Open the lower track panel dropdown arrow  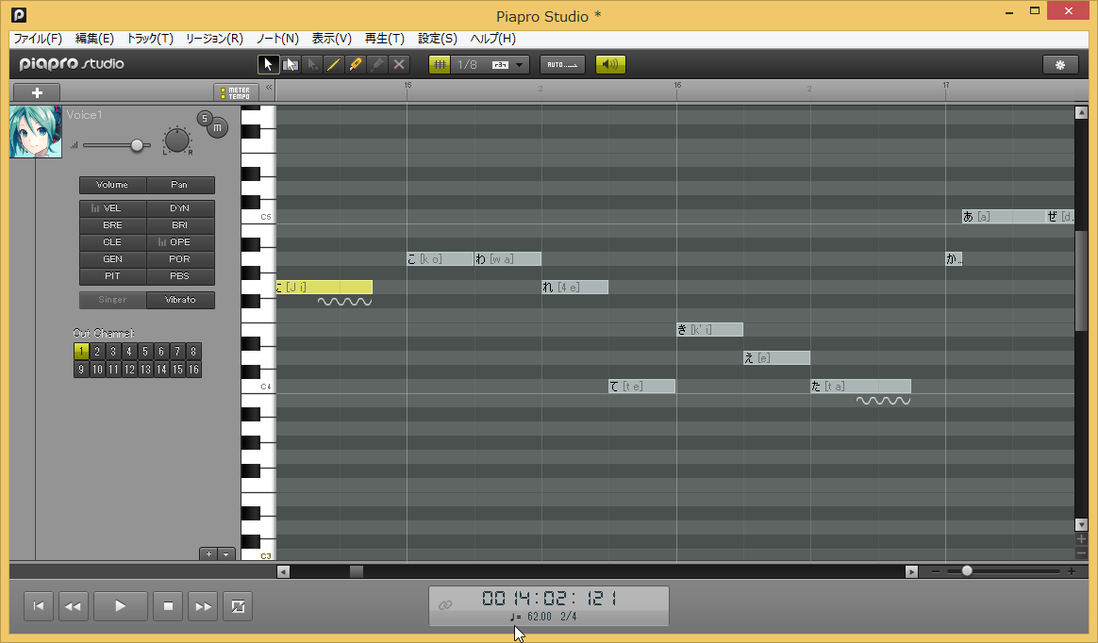click(225, 554)
